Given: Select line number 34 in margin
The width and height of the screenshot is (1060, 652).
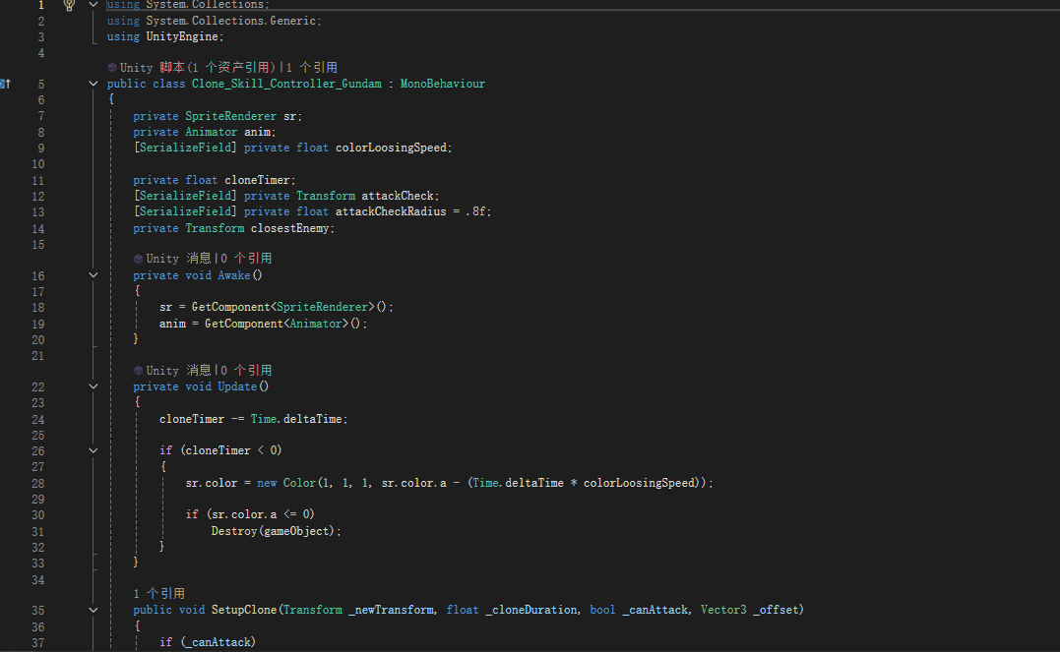Looking at the screenshot, I should click(37, 579).
